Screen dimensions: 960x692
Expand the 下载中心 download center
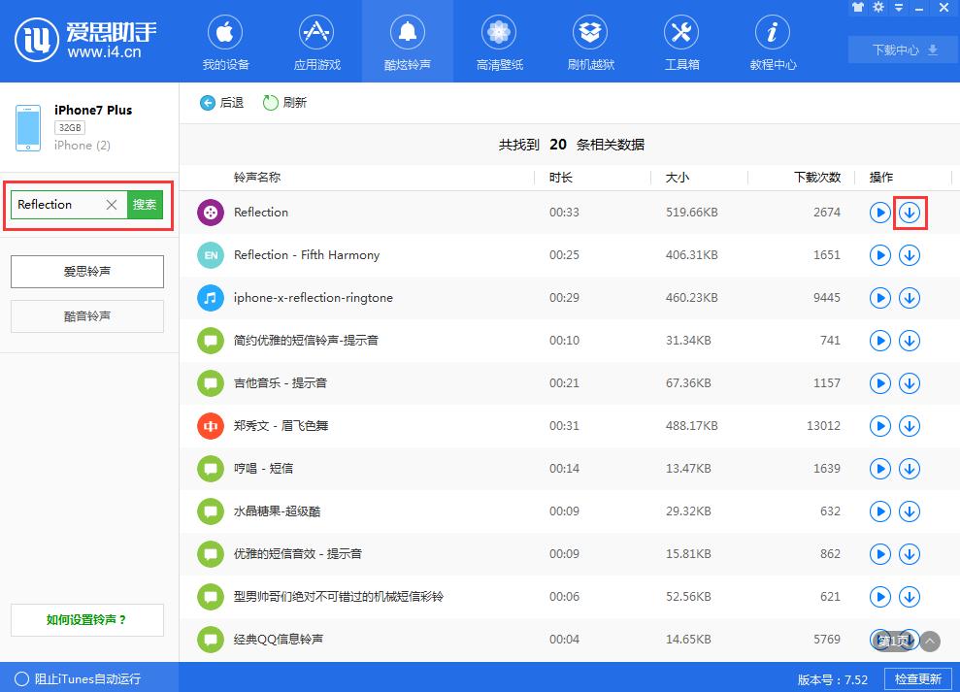pyautogui.click(x=901, y=49)
